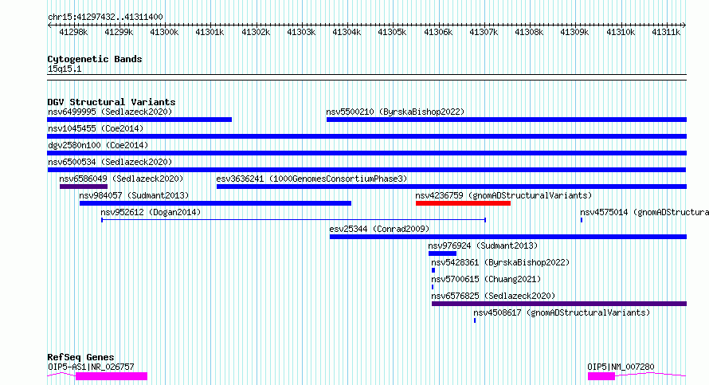
Task: Click the 41302k ruler tick label
Action: pyautogui.click(x=256, y=33)
